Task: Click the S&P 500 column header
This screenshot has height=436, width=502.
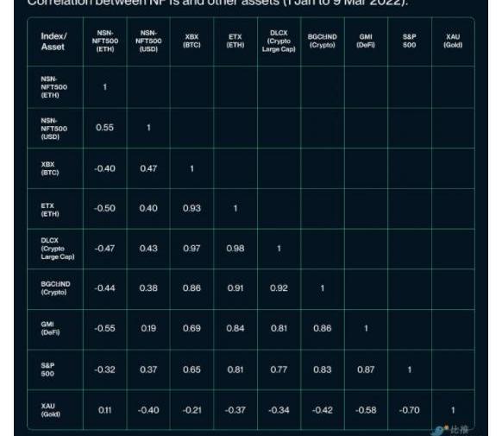Action: (x=409, y=41)
